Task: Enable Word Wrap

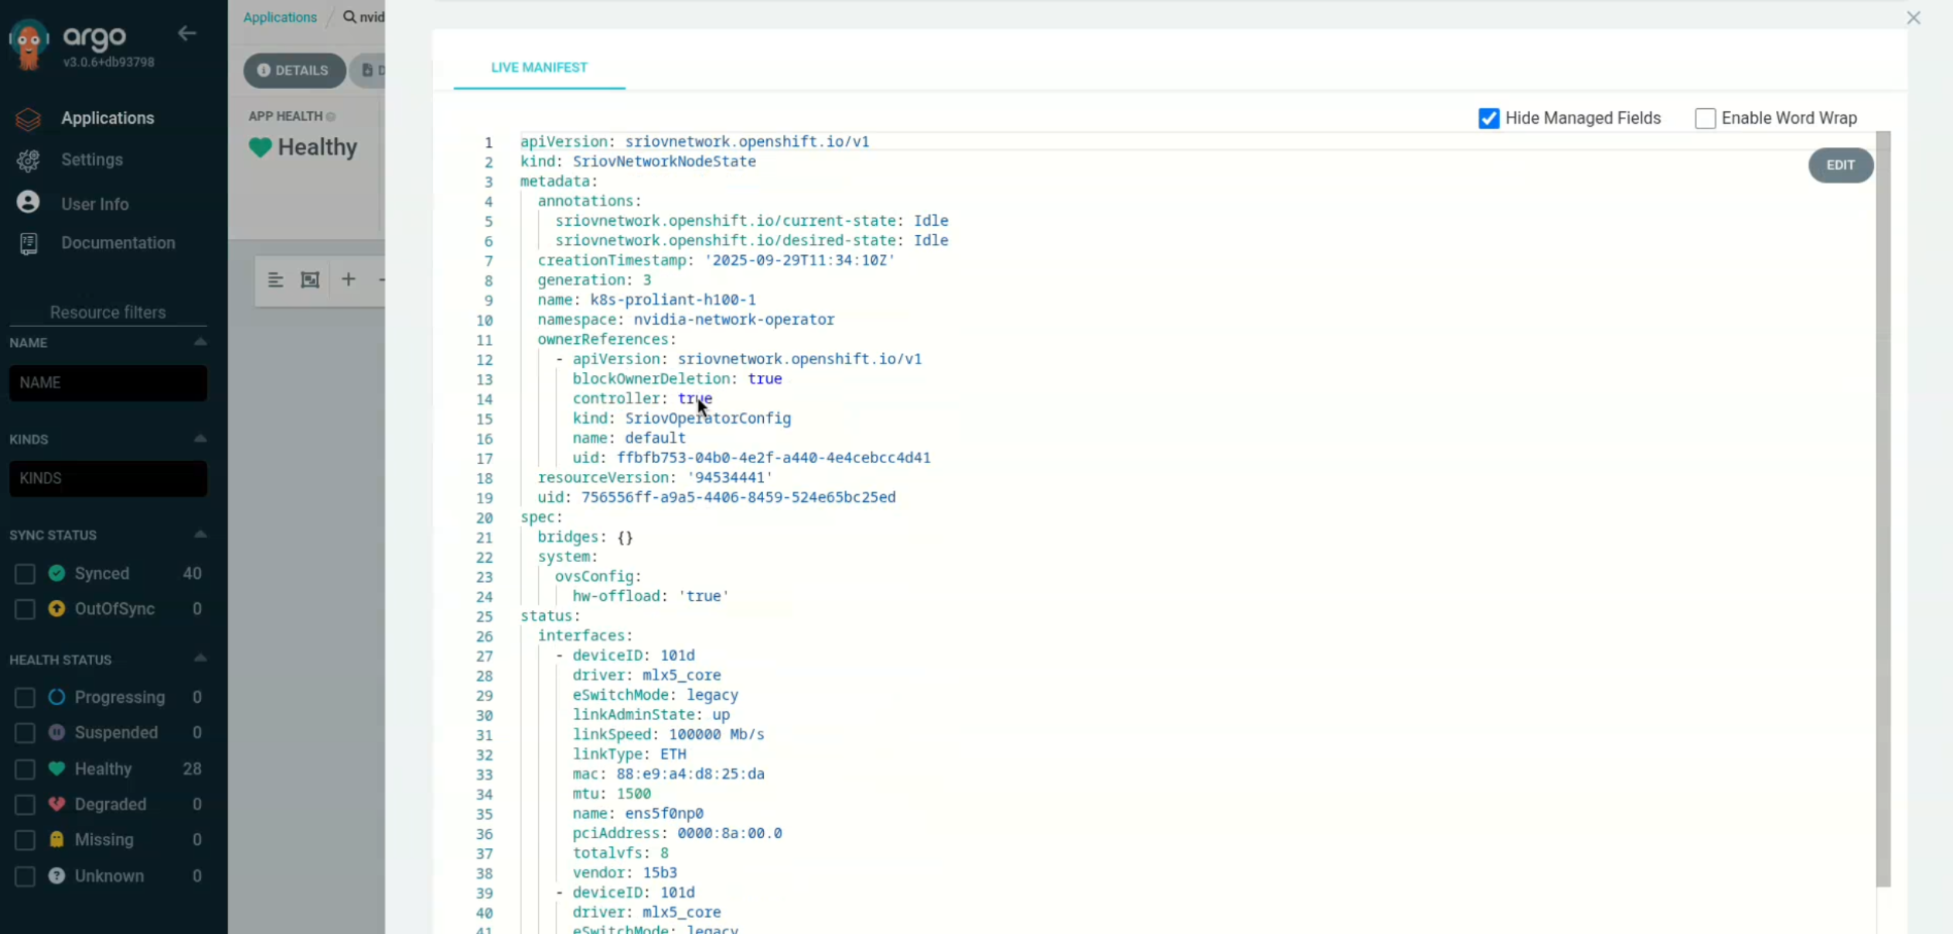Action: click(x=1705, y=118)
